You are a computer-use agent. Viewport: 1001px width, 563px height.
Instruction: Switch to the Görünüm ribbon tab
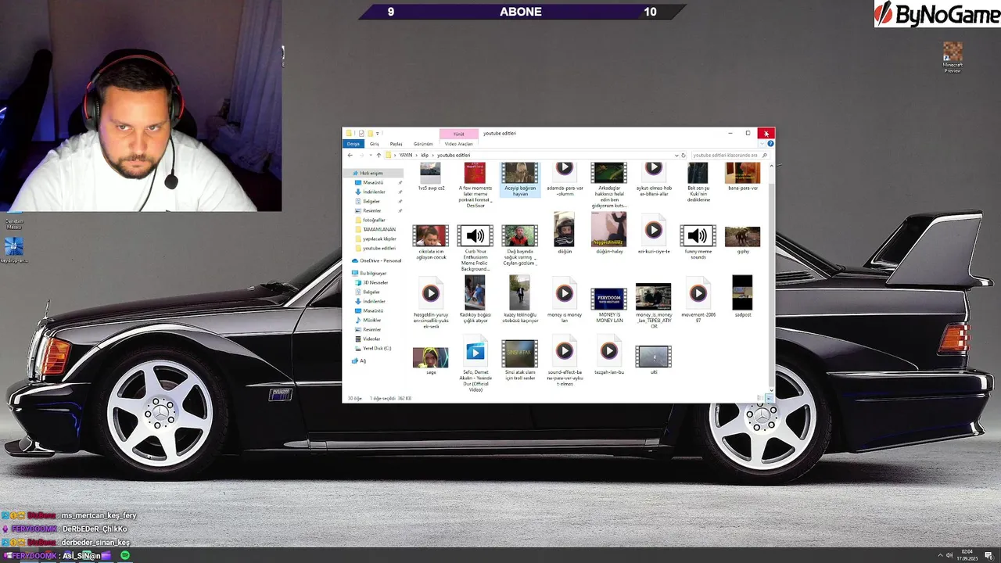pos(423,144)
